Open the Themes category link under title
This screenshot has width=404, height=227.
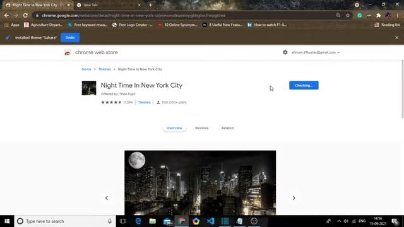pos(145,102)
